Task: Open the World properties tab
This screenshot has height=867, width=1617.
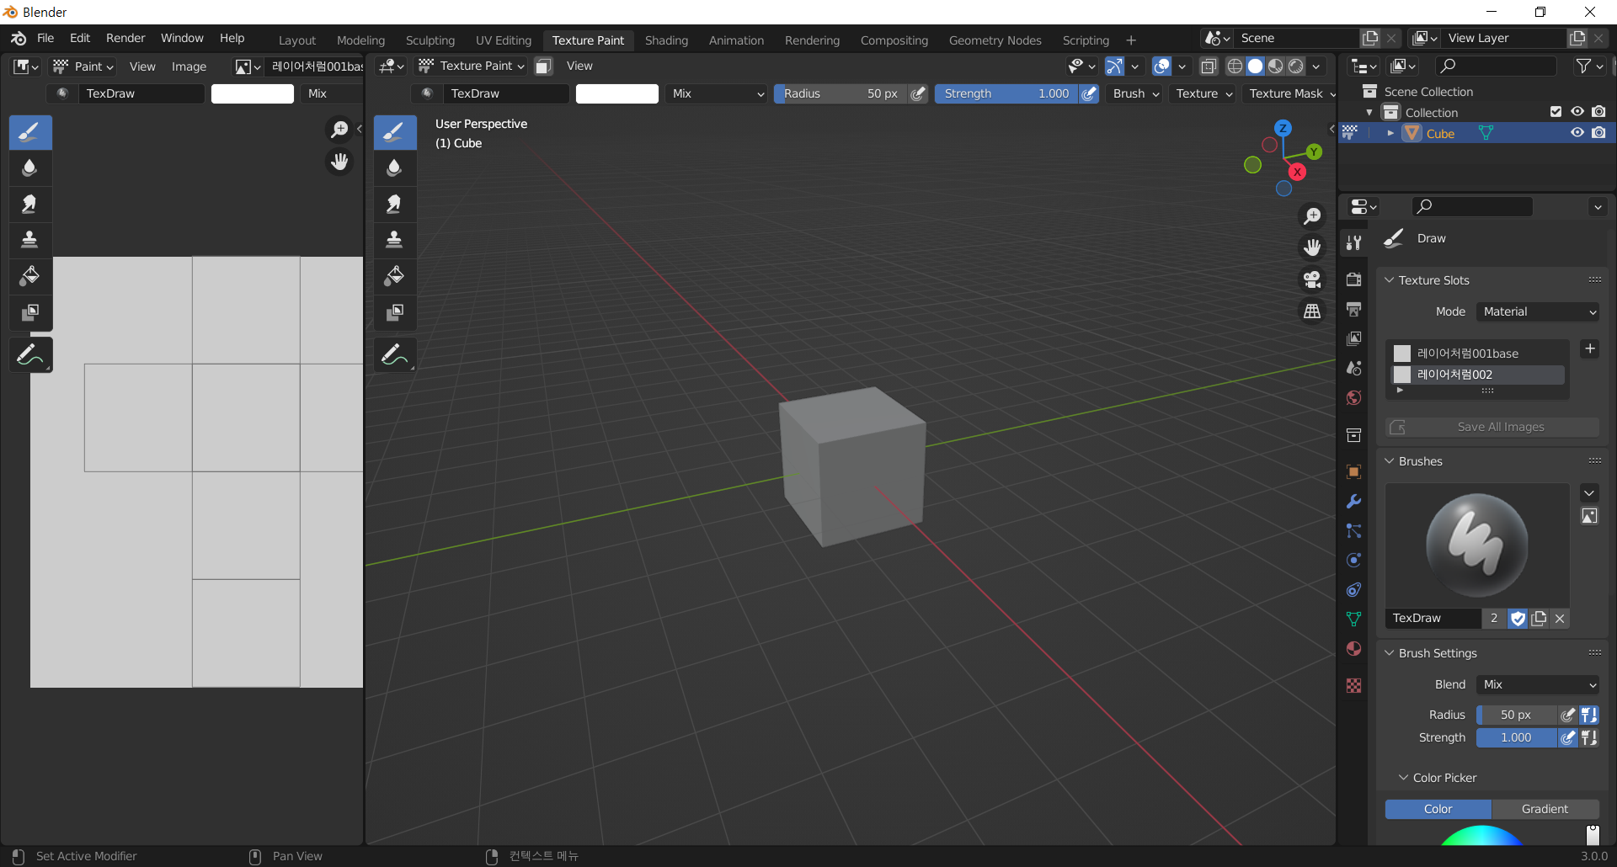Action: click(x=1353, y=397)
